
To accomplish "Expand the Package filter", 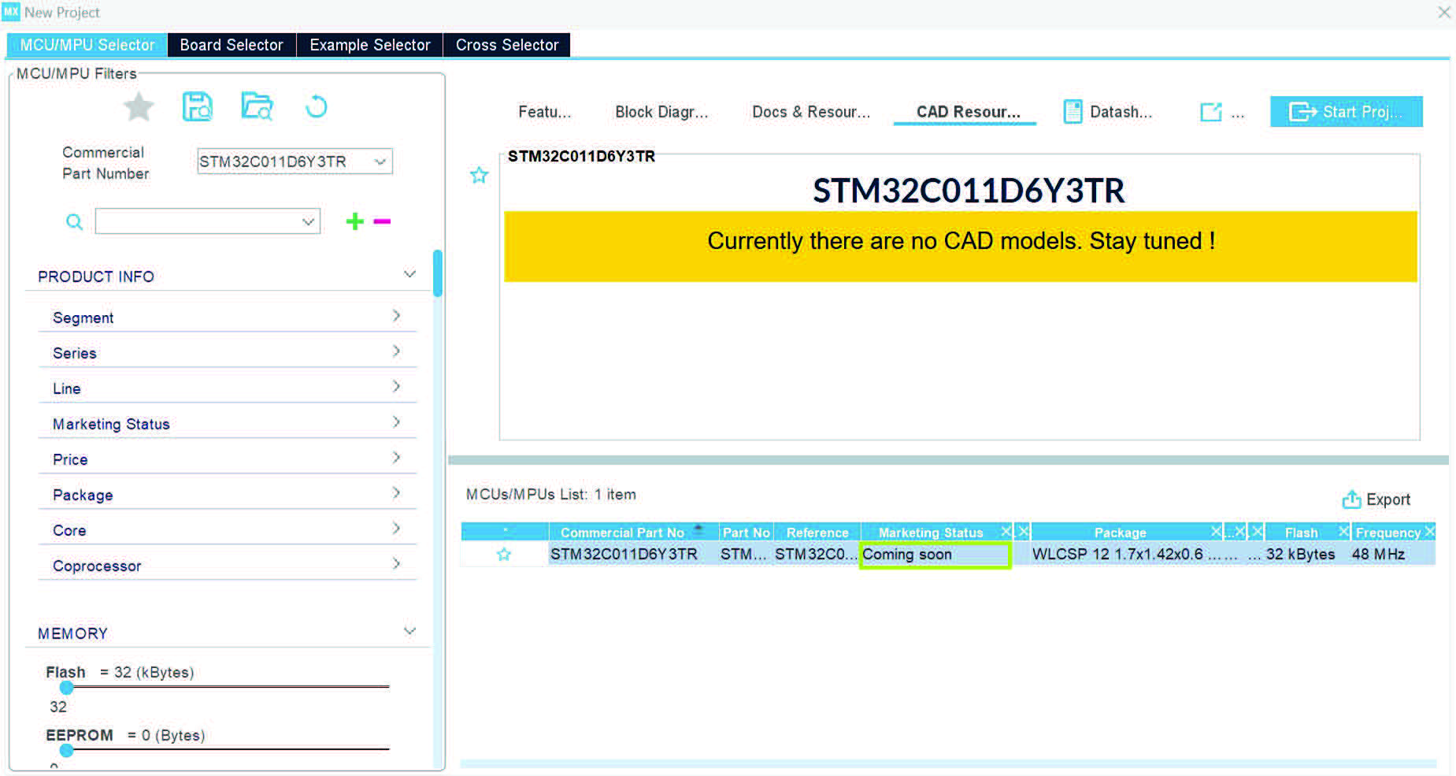I will pyautogui.click(x=227, y=494).
